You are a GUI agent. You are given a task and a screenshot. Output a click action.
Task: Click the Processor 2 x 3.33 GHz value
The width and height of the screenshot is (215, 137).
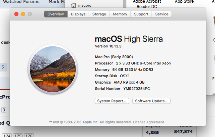tap(143, 63)
